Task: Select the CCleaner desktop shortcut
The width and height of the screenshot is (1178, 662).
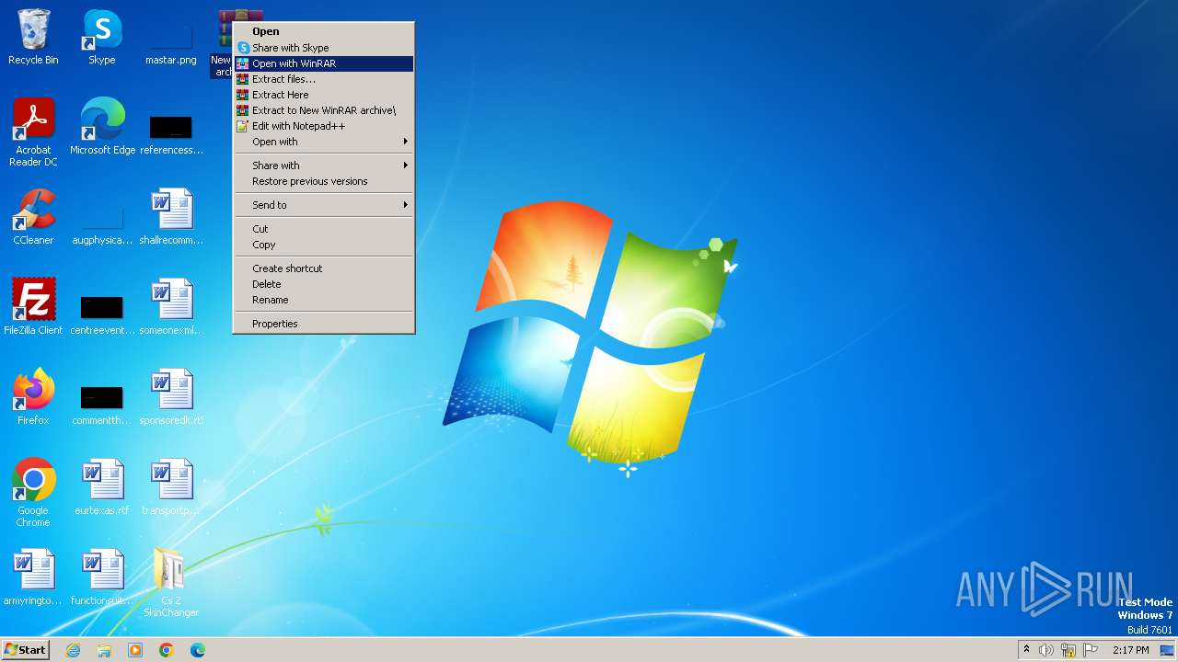Action: point(33,217)
